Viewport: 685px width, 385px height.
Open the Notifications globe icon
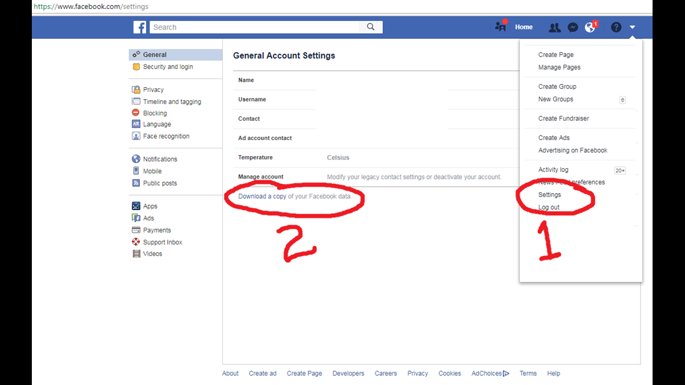tap(591, 27)
